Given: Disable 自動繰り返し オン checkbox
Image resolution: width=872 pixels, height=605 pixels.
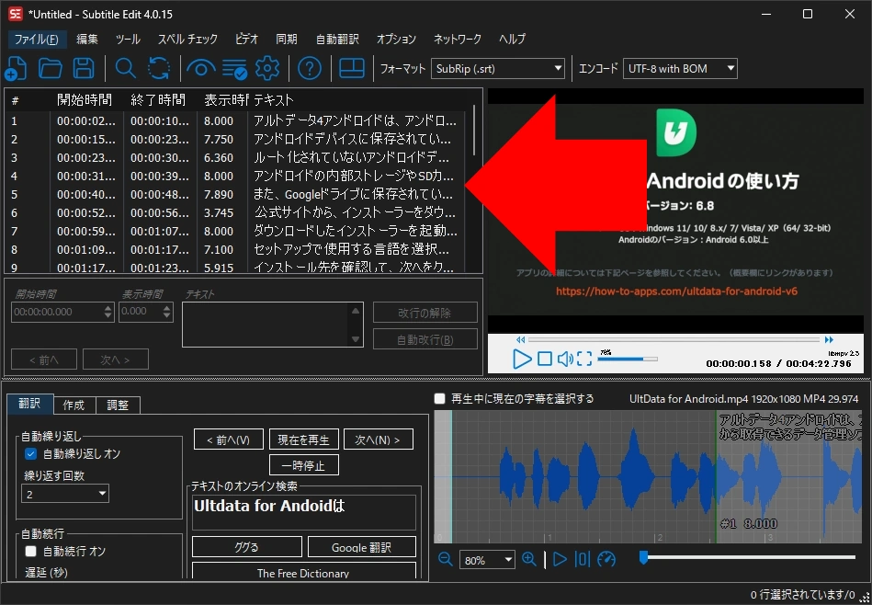Looking at the screenshot, I should coord(31,454).
